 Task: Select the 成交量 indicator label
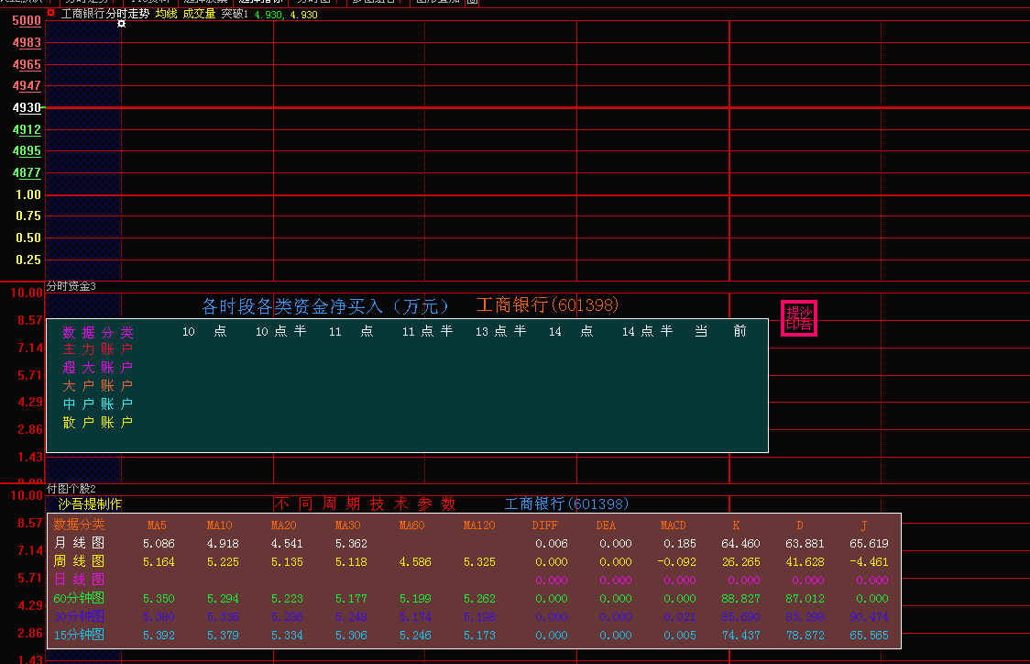pos(199,14)
